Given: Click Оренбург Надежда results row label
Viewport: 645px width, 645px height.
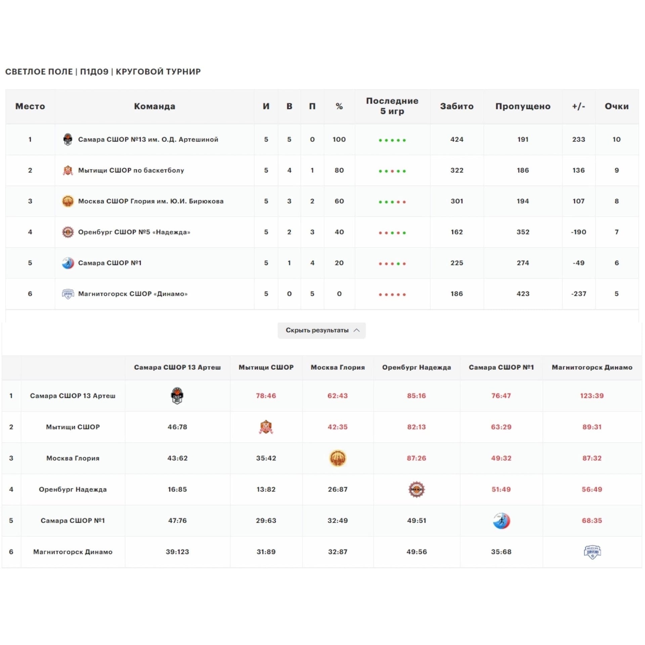Looking at the screenshot, I should pos(73,490).
